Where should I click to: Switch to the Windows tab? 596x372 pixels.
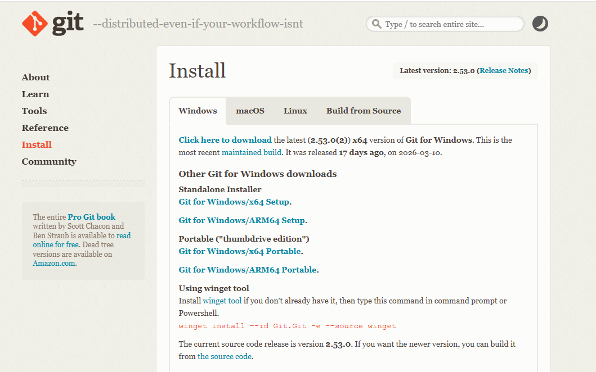pyautogui.click(x=198, y=111)
